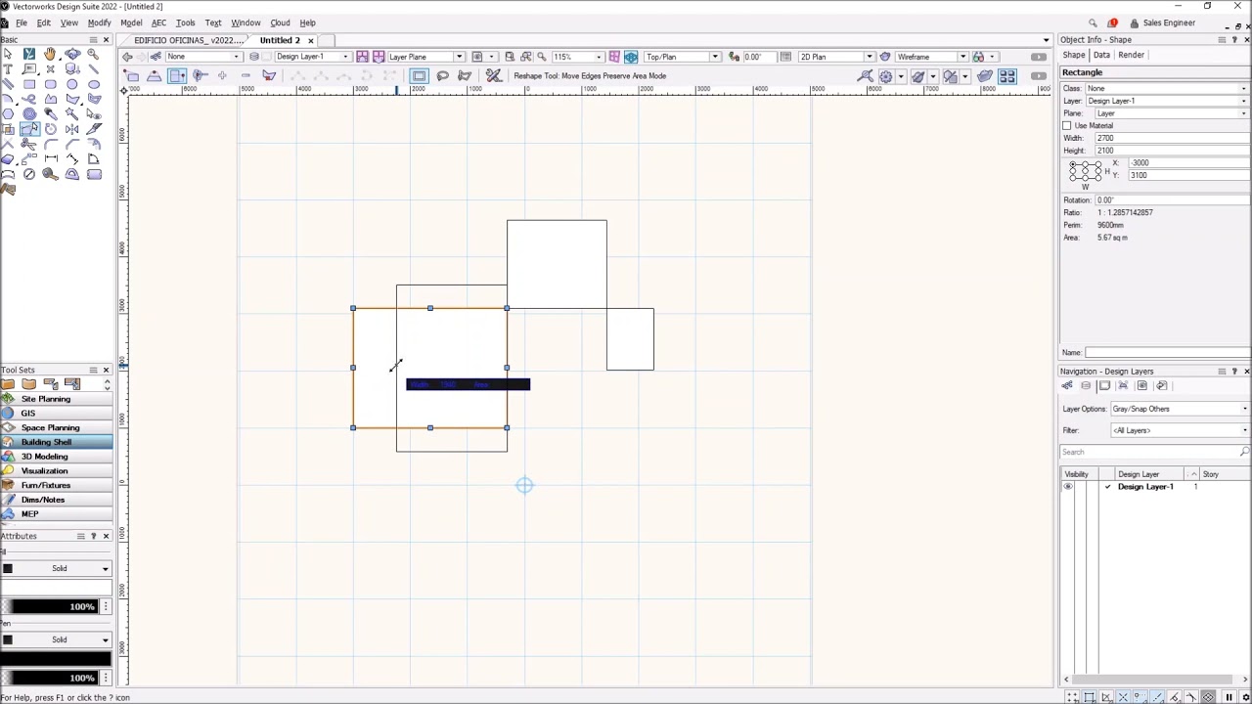Select the Rounded Rectangle tool
This screenshot has width=1252, height=704.
[x=51, y=84]
